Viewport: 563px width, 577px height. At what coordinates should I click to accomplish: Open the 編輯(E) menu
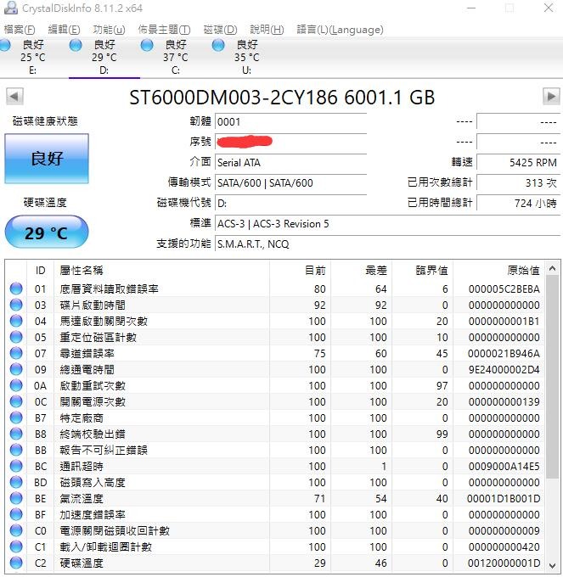(64, 30)
